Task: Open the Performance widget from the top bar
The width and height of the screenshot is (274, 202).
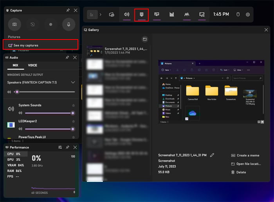Action: pyautogui.click(x=157, y=14)
